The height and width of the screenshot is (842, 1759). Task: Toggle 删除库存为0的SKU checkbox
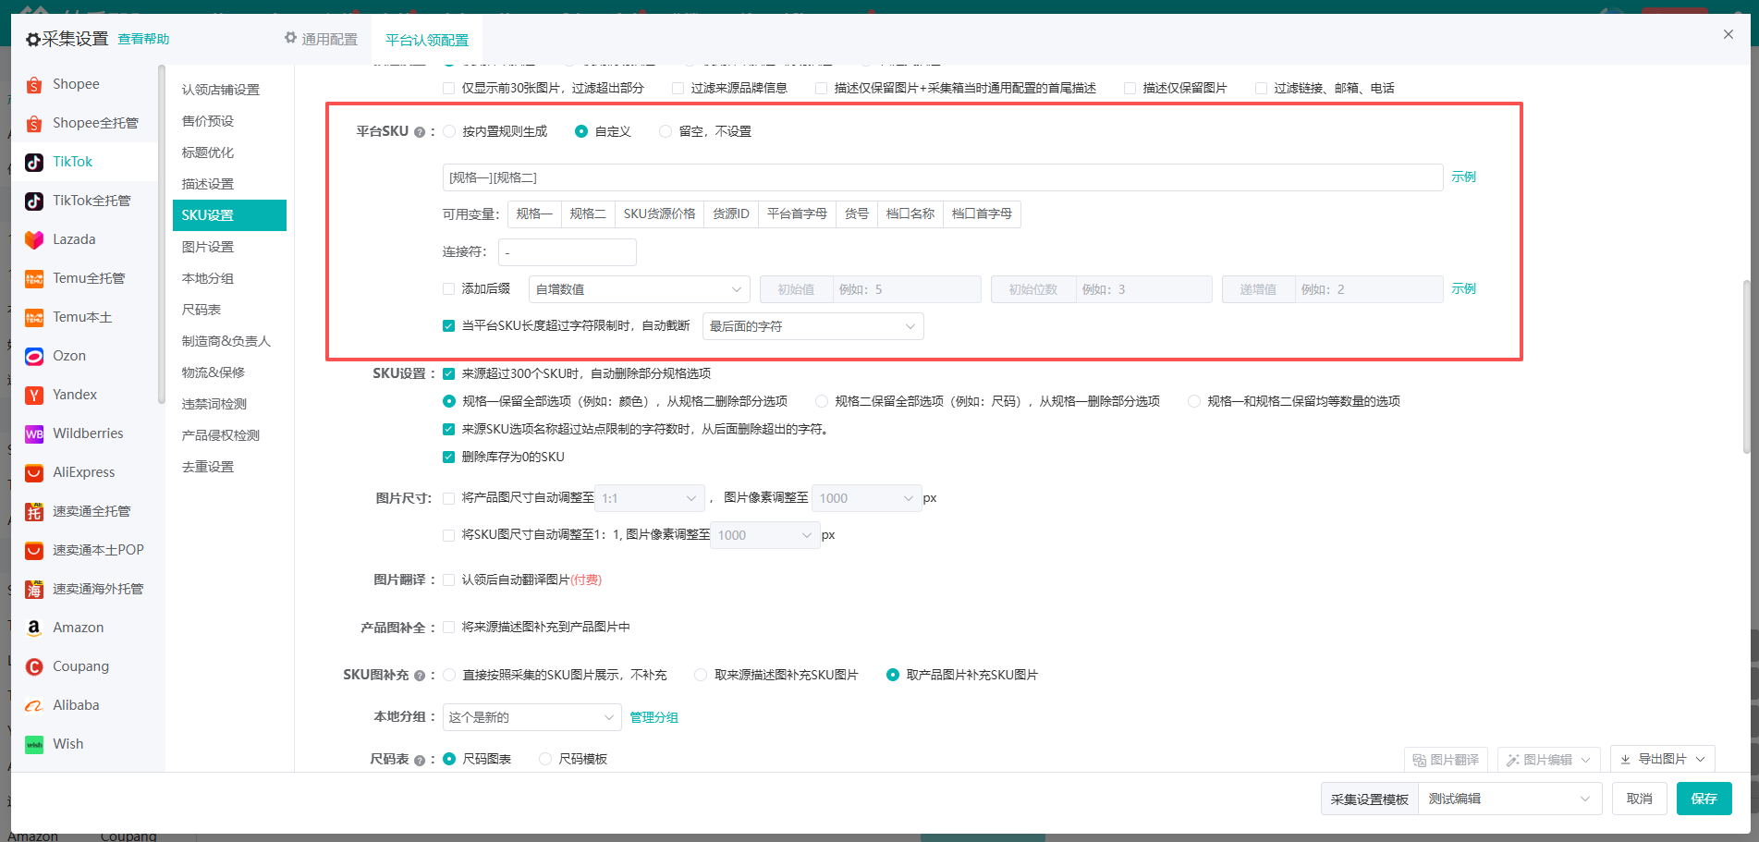coord(448,457)
